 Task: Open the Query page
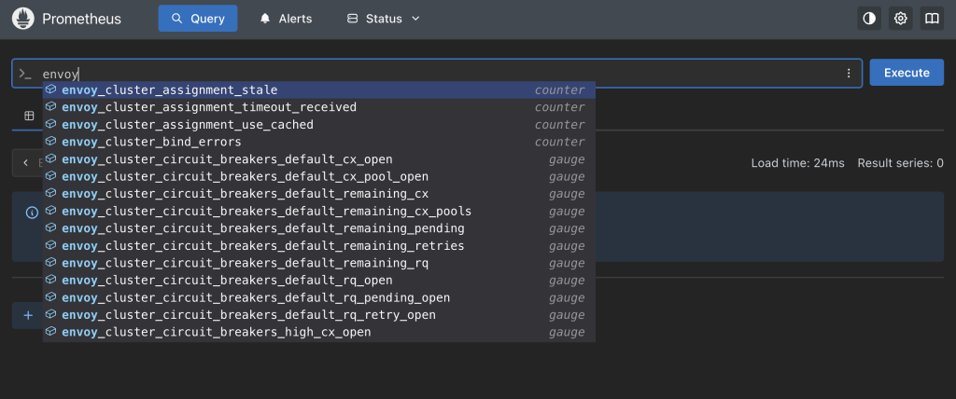point(198,19)
